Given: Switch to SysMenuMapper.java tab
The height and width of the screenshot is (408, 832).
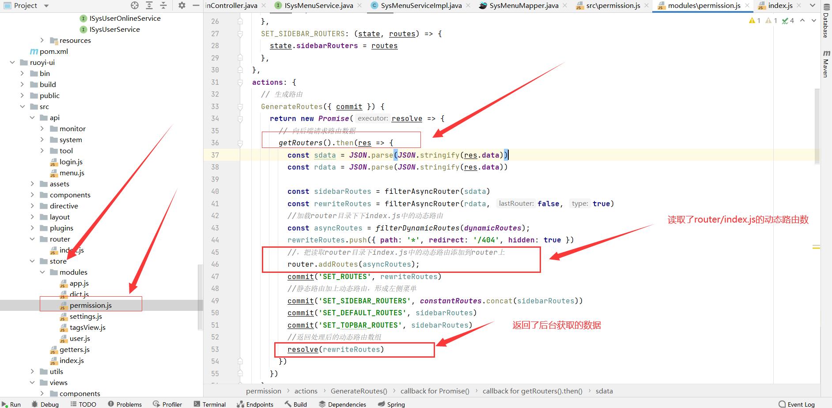Looking at the screenshot, I should 524,5.
